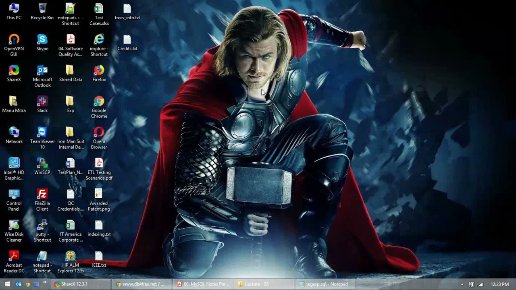The height and width of the screenshot is (290, 516).
Task: Select the notepad Shortcut icon
Action: click(x=42, y=262)
